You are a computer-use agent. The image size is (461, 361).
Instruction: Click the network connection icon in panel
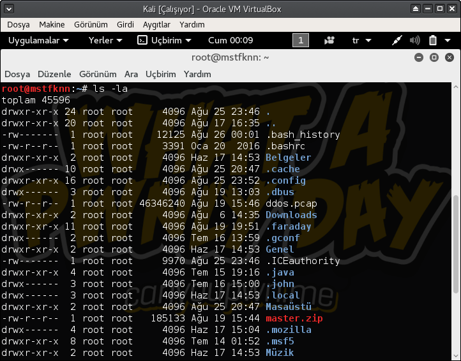[x=397, y=40]
